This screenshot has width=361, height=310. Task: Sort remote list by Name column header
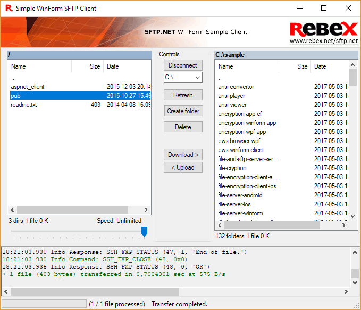[39, 66]
